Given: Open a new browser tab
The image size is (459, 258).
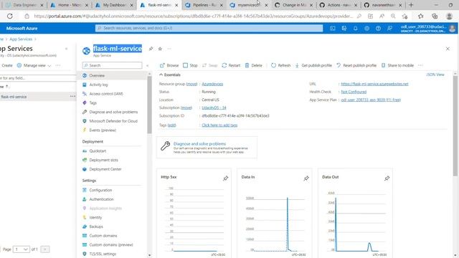Looking at the screenshot, I should tap(411, 5).
